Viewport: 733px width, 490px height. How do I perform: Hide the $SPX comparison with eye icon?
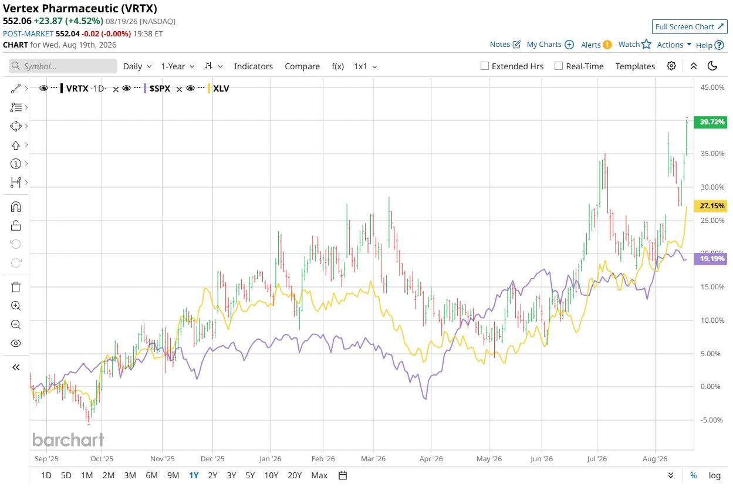pyautogui.click(x=126, y=89)
